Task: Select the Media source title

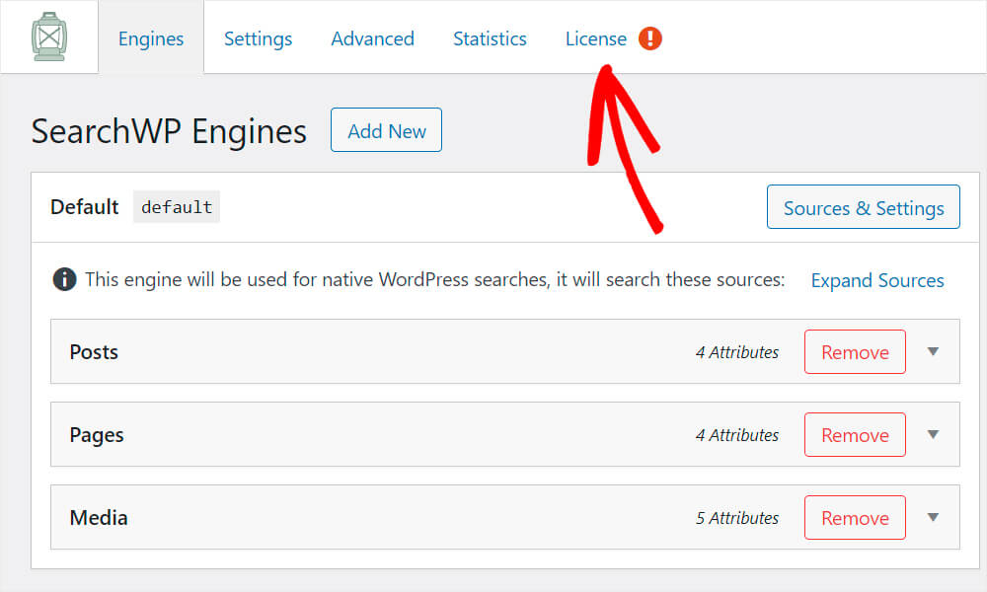Action: [x=99, y=518]
